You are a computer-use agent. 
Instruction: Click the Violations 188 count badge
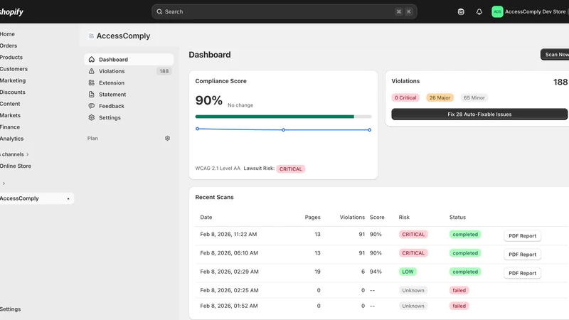164,71
